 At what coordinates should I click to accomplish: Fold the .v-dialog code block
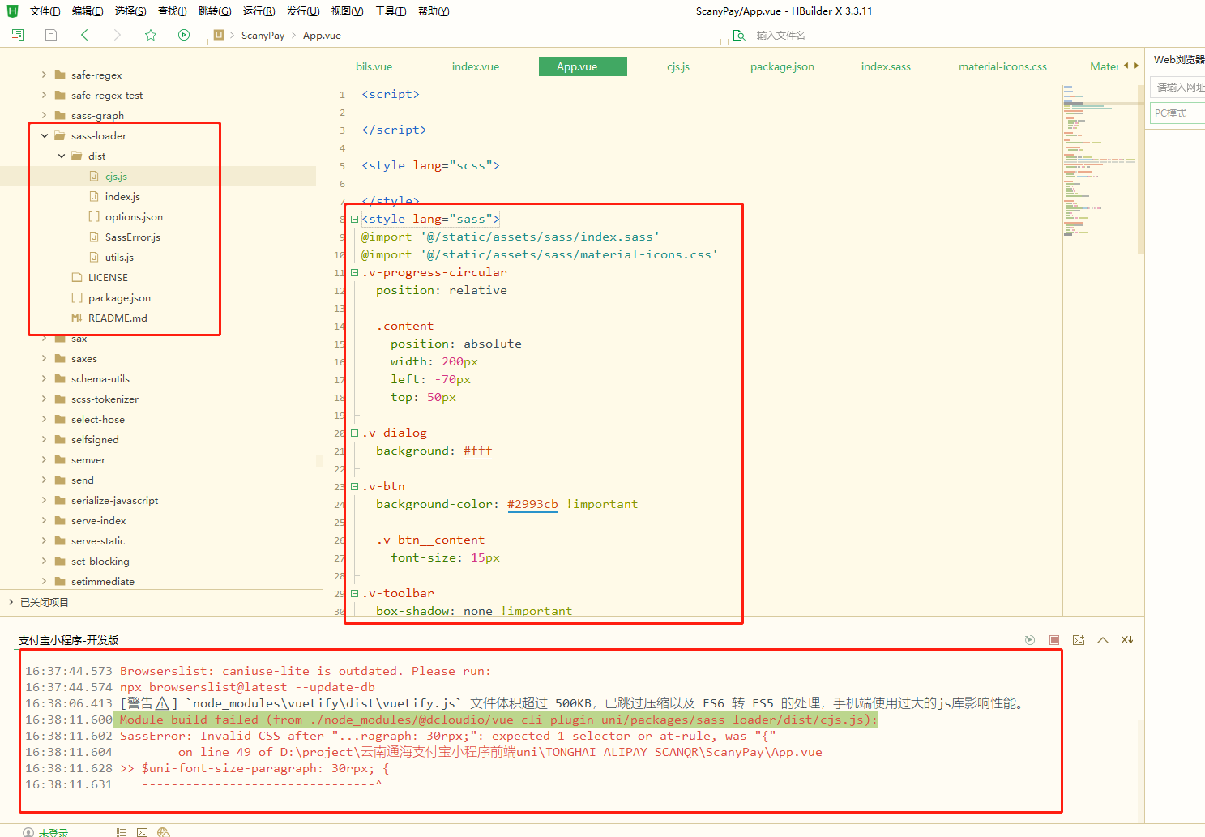354,433
